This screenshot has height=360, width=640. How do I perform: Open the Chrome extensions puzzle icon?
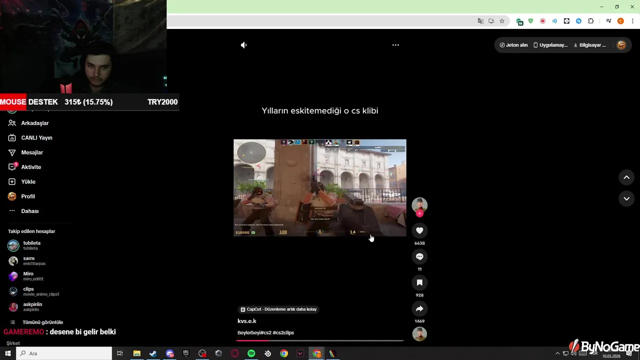(x=590, y=21)
